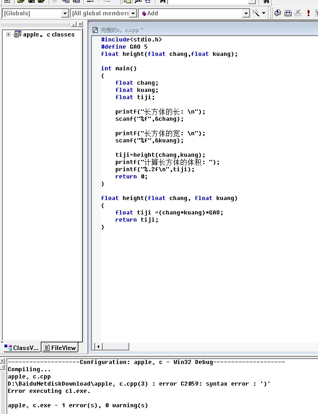Open the WizardBar actions wand icon

[256, 13]
